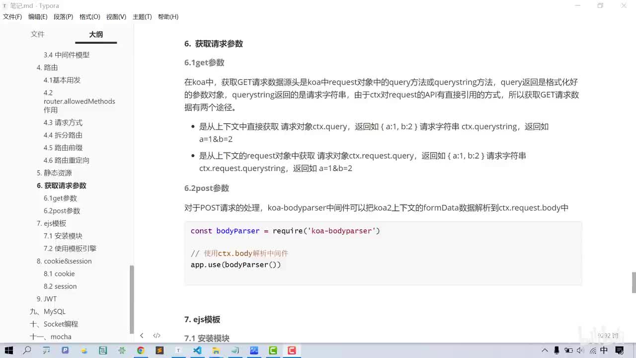Click document heading 7. ejs模板 in the editor
This screenshot has height=358, width=636.
click(202, 320)
